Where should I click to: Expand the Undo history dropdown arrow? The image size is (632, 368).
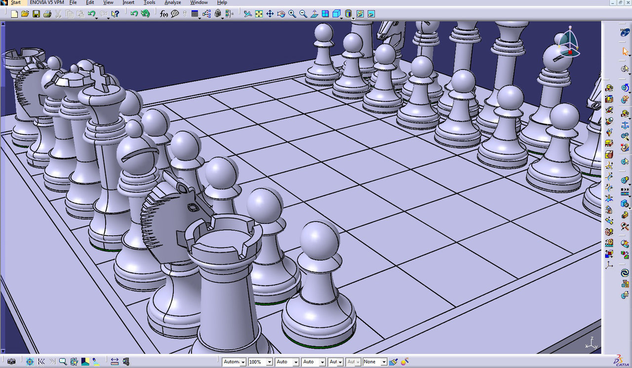click(x=97, y=17)
